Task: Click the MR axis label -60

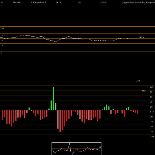Action: point(151,127)
